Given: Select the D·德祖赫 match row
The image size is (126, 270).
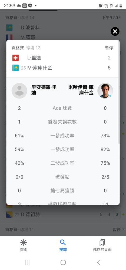Looking at the screenshot, I should click(63, 215).
